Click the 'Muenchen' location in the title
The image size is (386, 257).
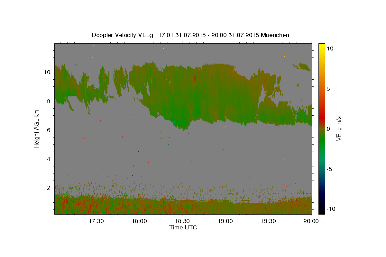click(275, 35)
